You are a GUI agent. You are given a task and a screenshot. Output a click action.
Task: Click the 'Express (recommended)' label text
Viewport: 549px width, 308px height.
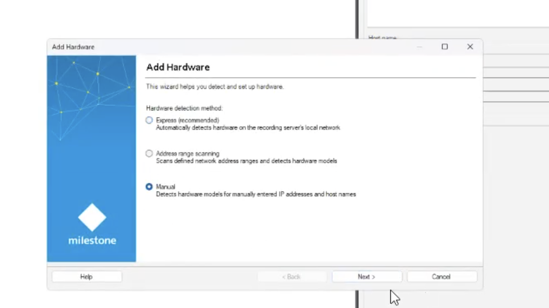[x=188, y=120]
